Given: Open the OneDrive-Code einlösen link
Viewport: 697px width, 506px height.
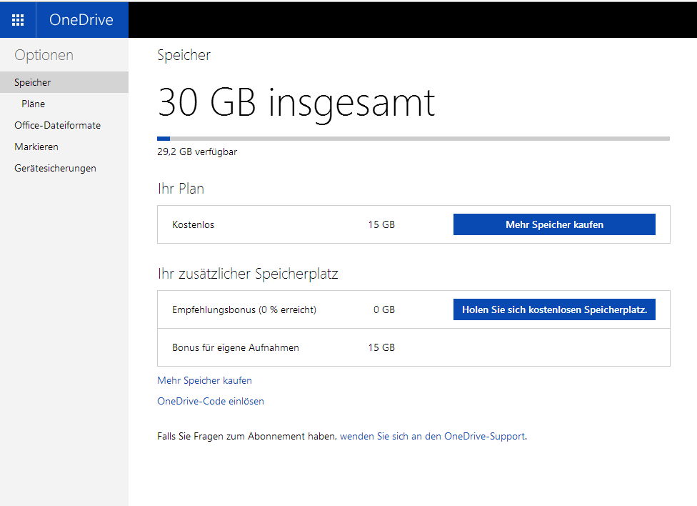Looking at the screenshot, I should pyautogui.click(x=211, y=401).
